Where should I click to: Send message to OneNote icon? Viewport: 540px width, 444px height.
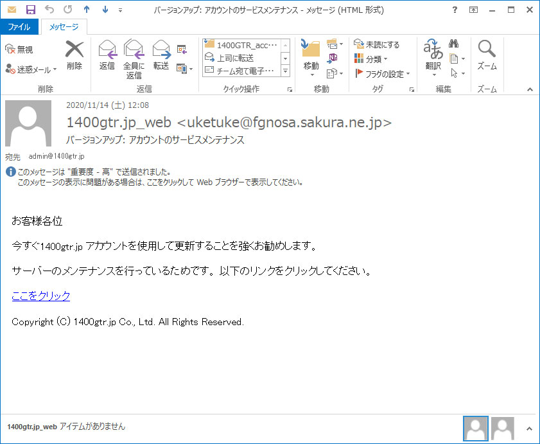(333, 58)
